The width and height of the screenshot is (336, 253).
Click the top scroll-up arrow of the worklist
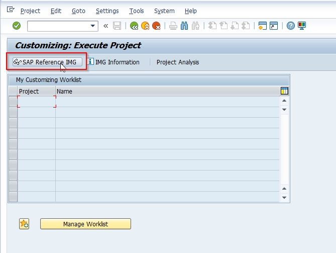[284, 101]
